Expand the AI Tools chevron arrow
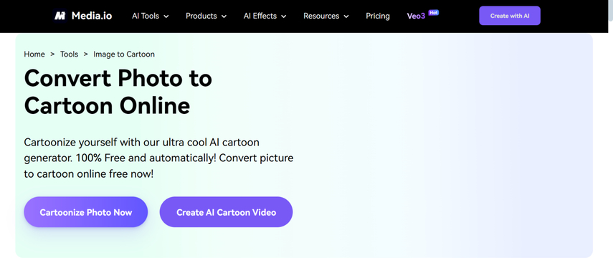The width and height of the screenshot is (613, 263). click(x=166, y=16)
